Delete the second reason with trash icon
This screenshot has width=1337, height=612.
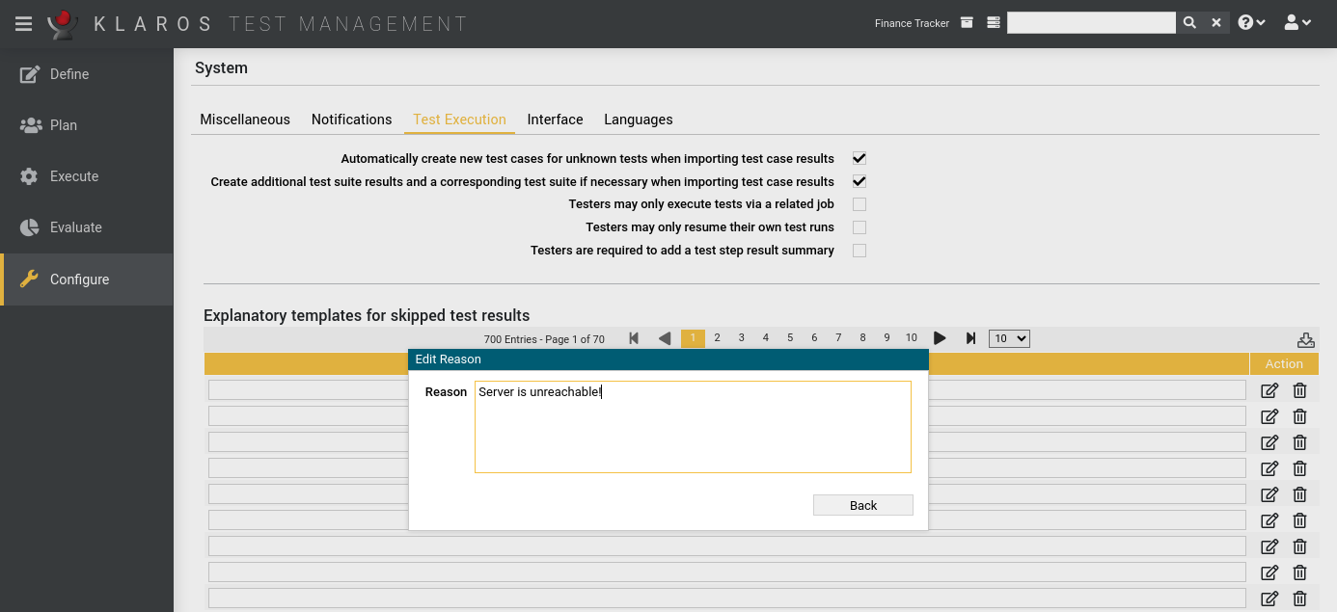1299,415
